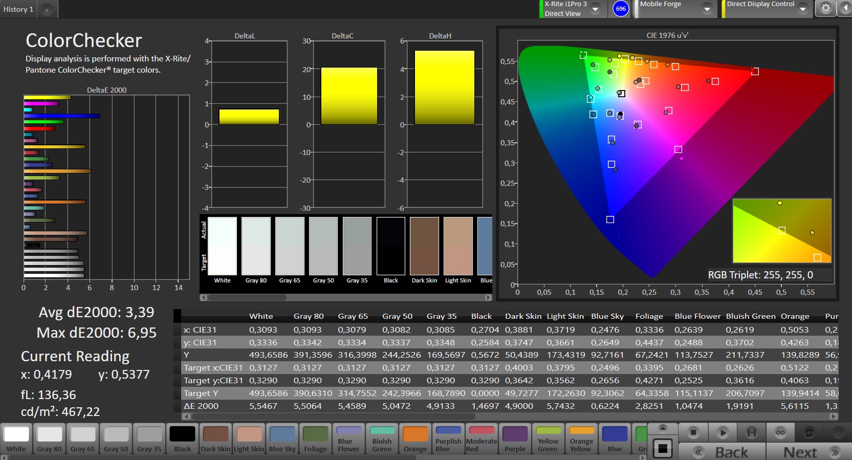This screenshot has width=852, height=460.
Task: Expand the up arrow above pattern preview
Action: point(663,428)
